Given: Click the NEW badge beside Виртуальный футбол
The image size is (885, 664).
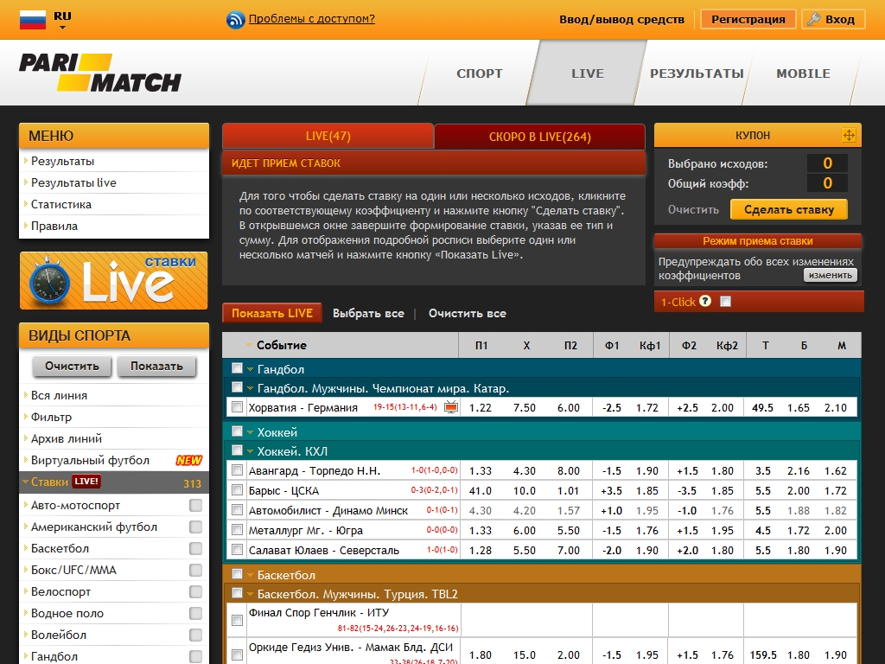Looking at the screenshot, I should pyautogui.click(x=188, y=461).
